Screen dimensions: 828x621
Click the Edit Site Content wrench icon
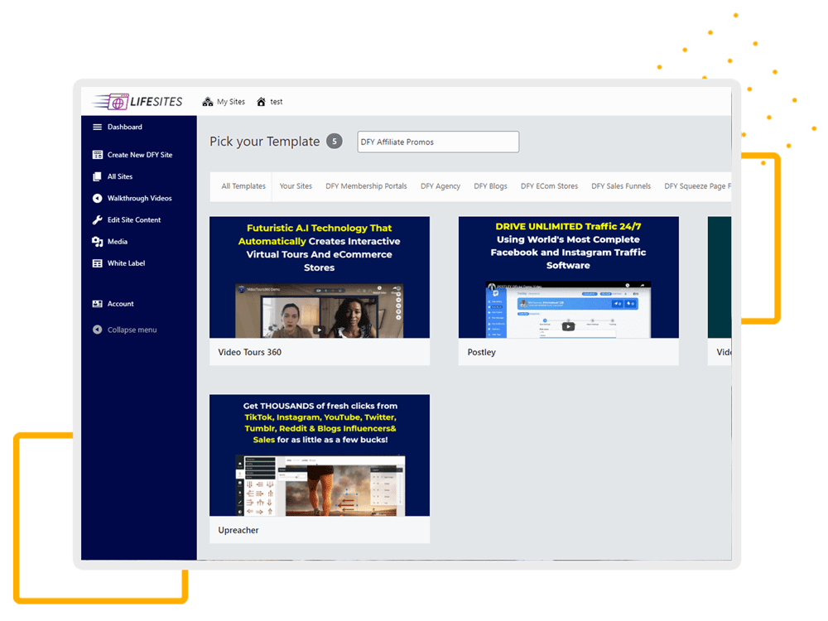[97, 219]
